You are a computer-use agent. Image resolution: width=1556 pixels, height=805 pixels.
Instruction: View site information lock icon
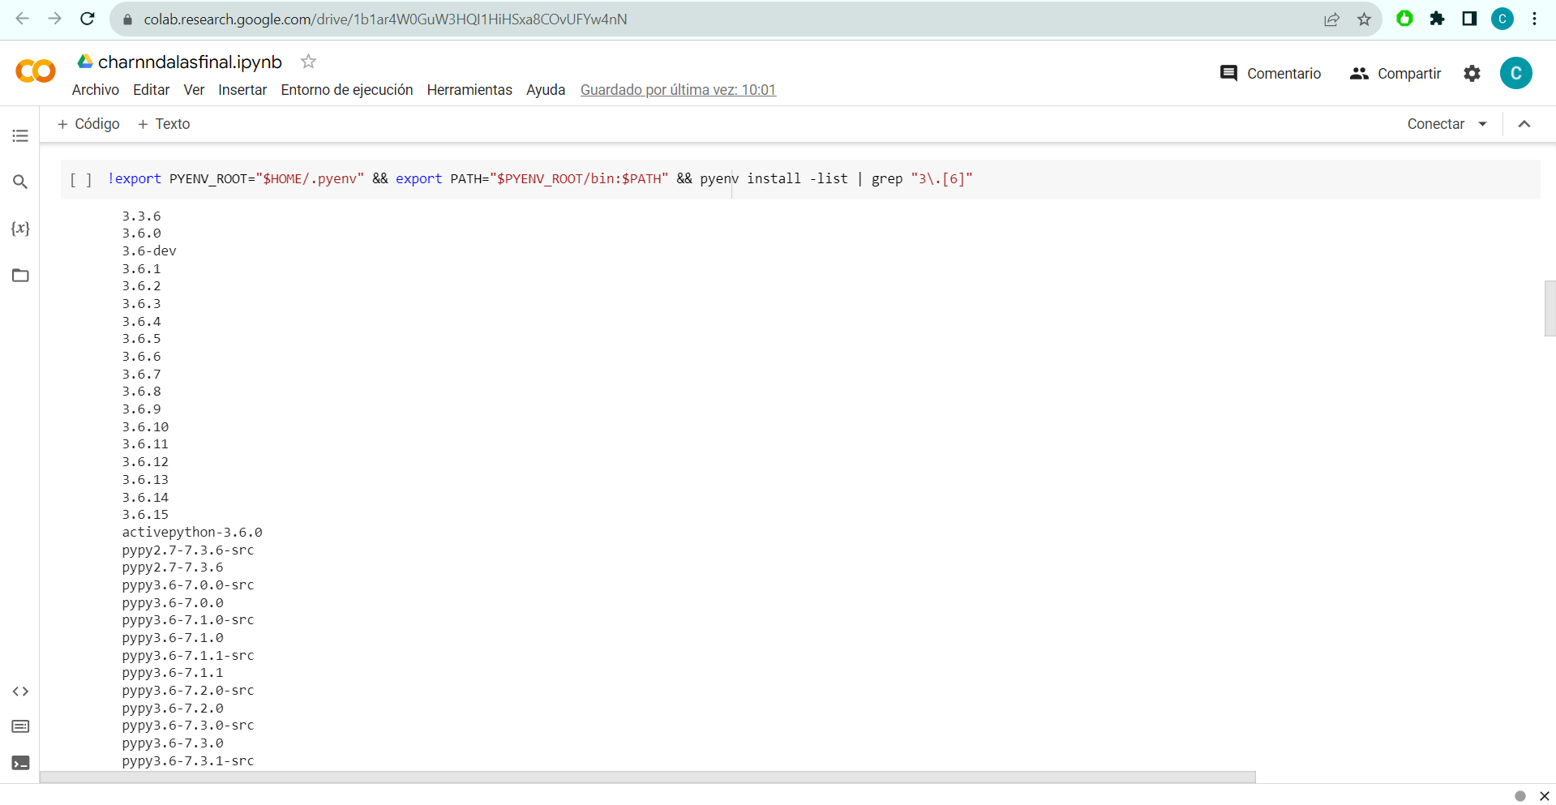pos(127,19)
